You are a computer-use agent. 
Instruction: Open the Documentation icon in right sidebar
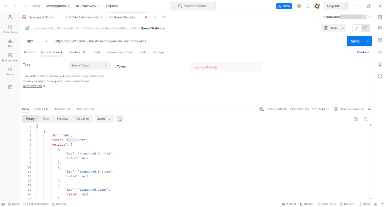click(380, 28)
